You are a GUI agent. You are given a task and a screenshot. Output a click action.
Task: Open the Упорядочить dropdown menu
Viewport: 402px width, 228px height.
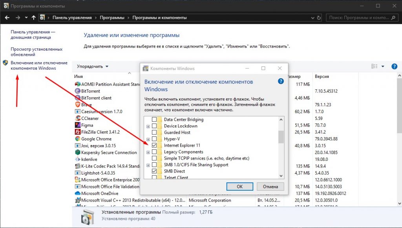93,66
